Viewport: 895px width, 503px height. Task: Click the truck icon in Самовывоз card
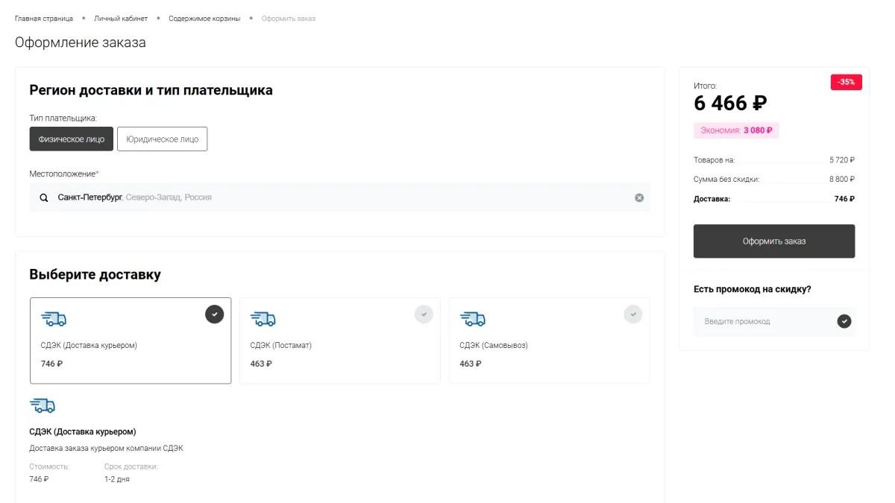coord(472,319)
